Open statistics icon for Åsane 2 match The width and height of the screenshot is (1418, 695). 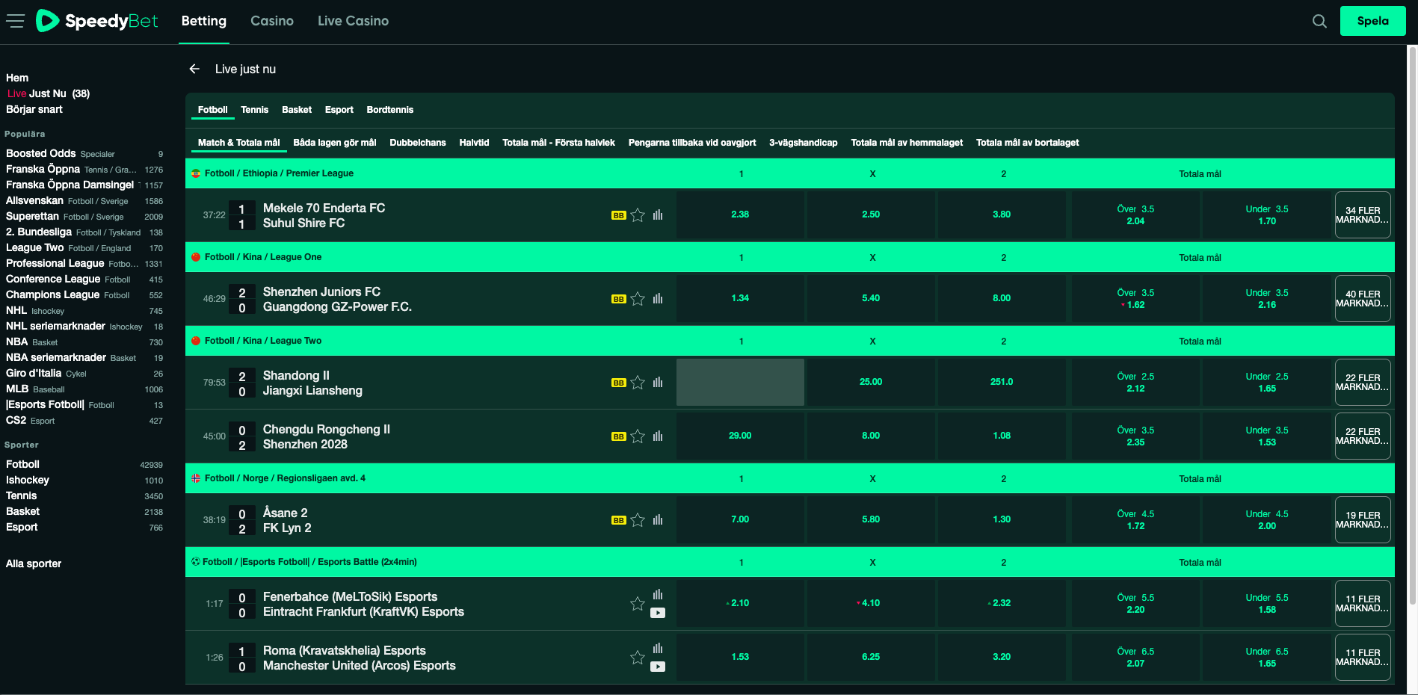click(658, 520)
